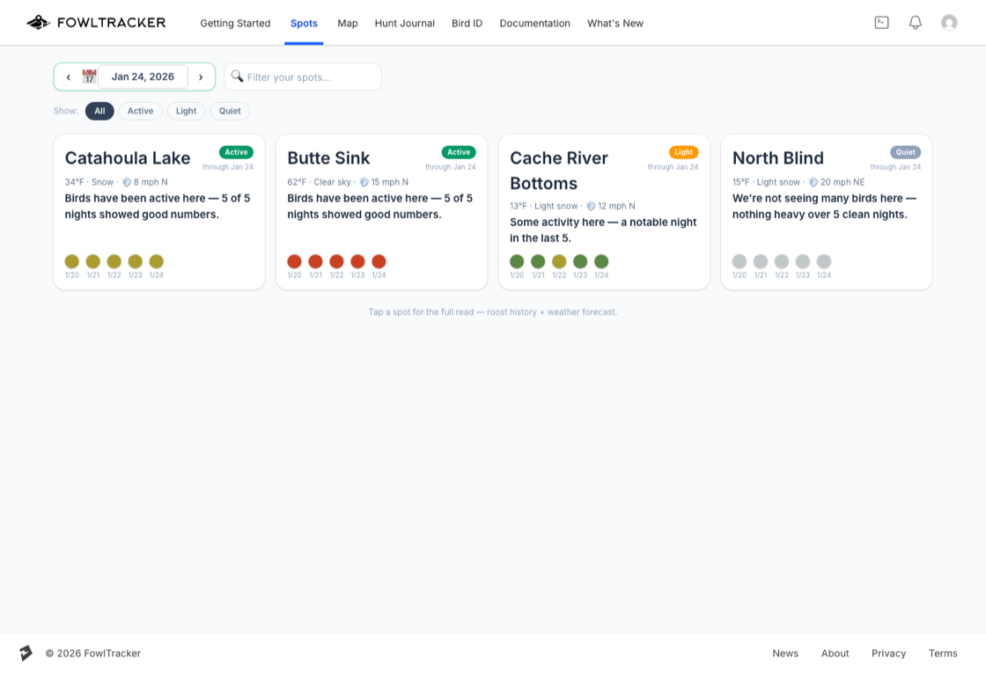Click Catahoula Lake 1/20 yellow dot
The image size is (986, 673).
coord(71,261)
